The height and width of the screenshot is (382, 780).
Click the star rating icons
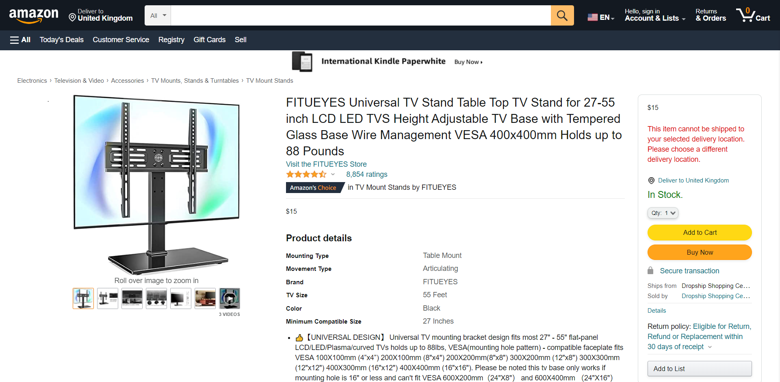[306, 174]
